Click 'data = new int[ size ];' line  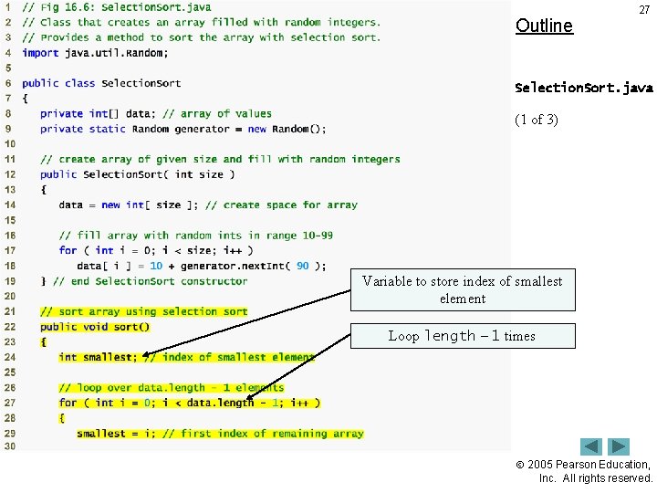click(208, 205)
